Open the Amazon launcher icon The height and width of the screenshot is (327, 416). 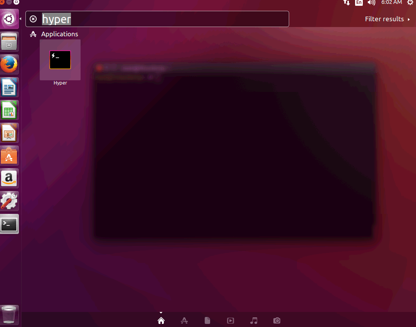(x=9, y=178)
